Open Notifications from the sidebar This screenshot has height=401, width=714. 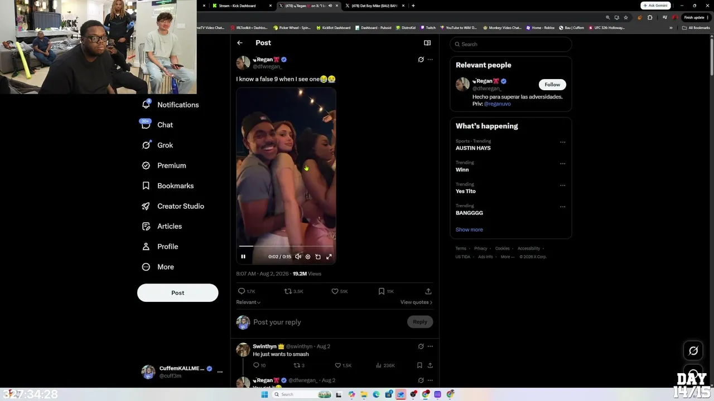[x=170, y=105]
